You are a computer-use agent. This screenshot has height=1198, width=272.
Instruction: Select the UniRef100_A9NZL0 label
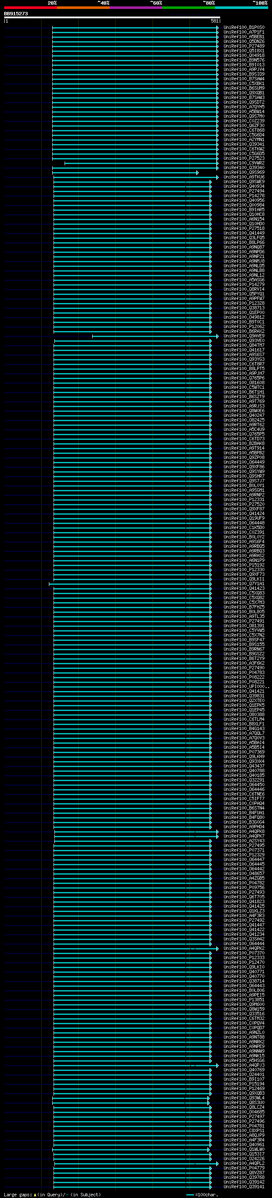244,1032
